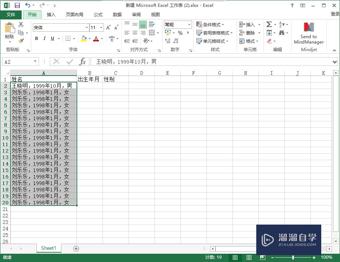Click the AutoSum (Σ) icon

(269, 24)
